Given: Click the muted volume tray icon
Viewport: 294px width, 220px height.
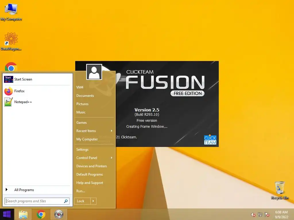Looking at the screenshot, I should tap(253, 215).
